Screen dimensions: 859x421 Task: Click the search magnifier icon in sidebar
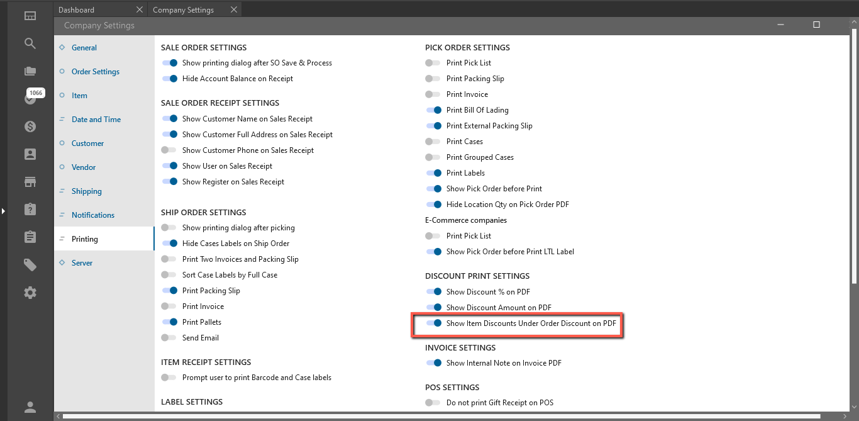[30, 43]
